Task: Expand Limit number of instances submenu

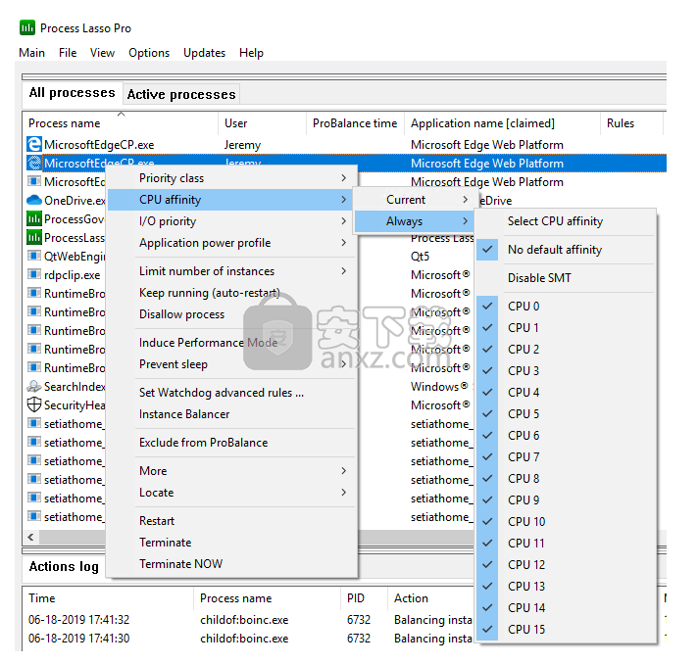Action: coord(232,271)
